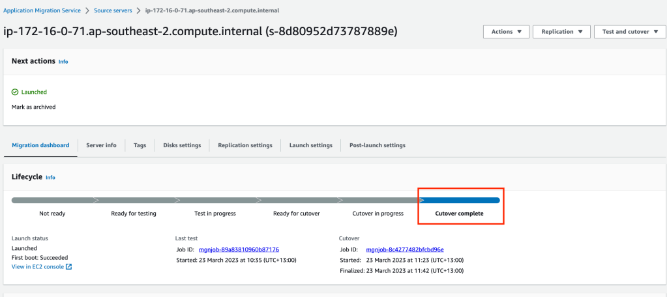Click Mark as archived
667x297 pixels.
(x=33, y=107)
